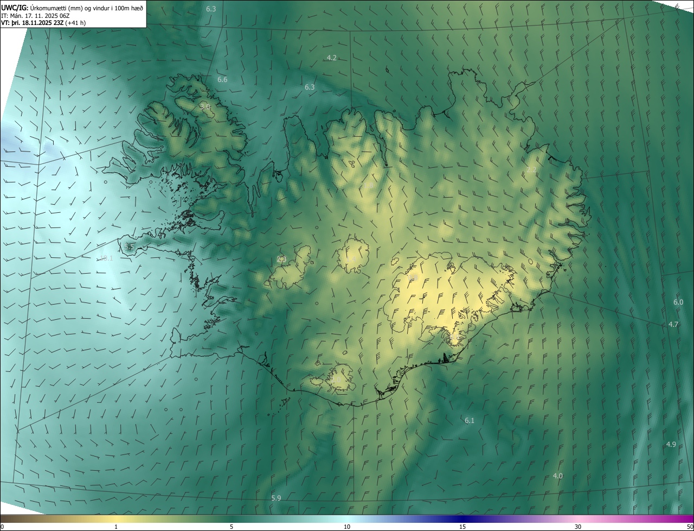
Task: Click the 1 tick label on the color scale
Action: (x=116, y=527)
